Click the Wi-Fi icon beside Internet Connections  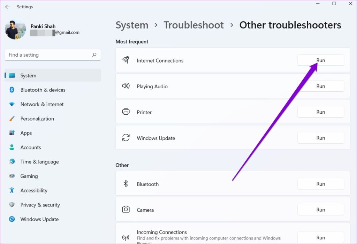click(126, 60)
